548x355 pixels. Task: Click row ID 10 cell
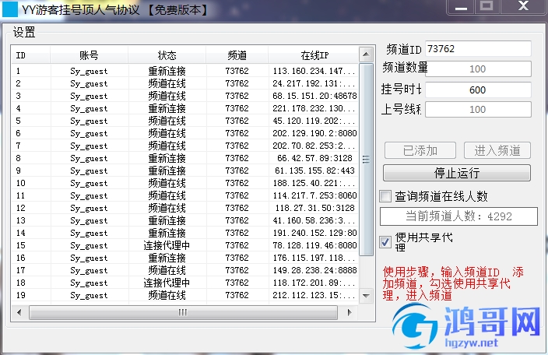pos(21,183)
